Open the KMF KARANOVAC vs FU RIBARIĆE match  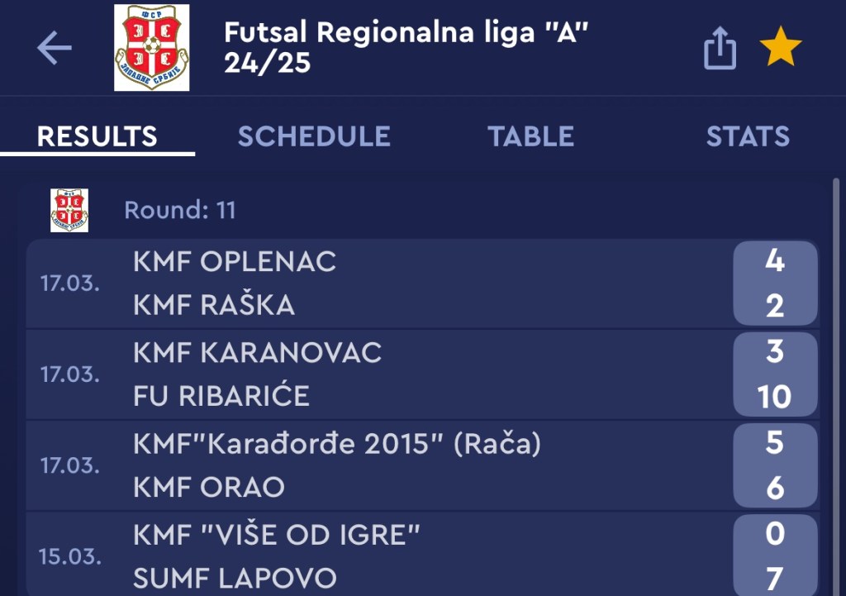pos(372,374)
